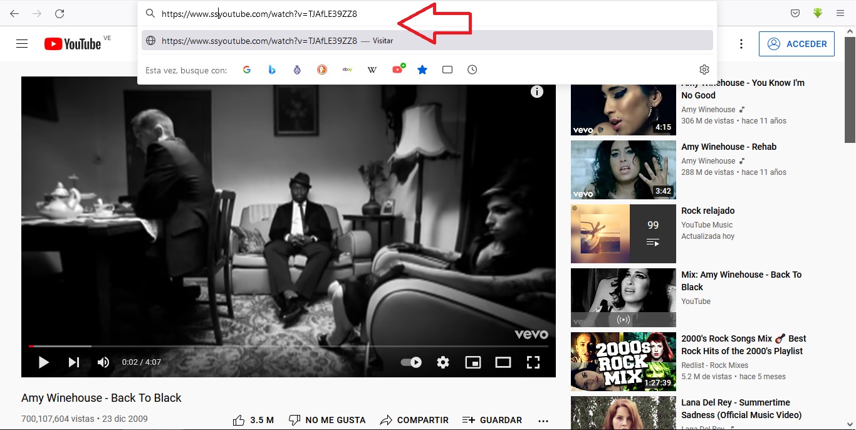This screenshot has height=430, width=856.
Task: Open 2000's Rock Songs Mix video title
Action: pyautogui.click(x=744, y=345)
